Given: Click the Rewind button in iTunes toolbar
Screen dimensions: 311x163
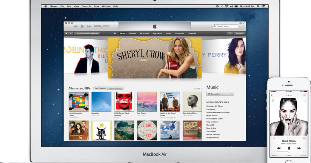Looking at the screenshot, I should pos(75,26).
